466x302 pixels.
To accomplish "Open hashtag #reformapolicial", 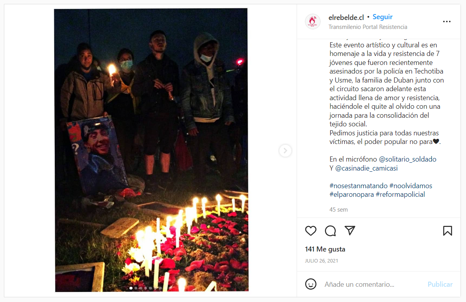I will tap(400, 194).
